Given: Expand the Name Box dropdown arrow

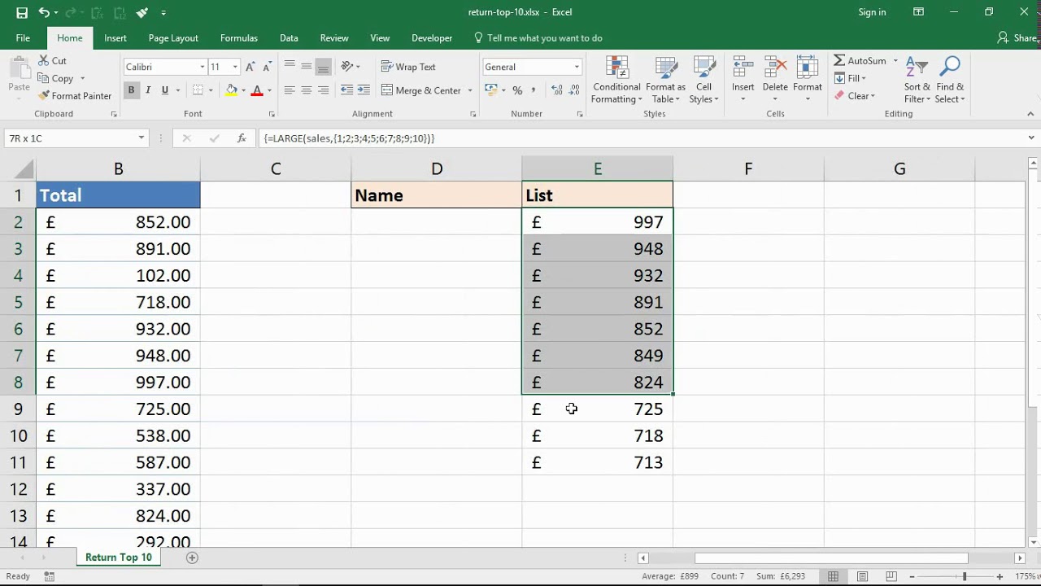Looking at the screenshot, I should 141,138.
